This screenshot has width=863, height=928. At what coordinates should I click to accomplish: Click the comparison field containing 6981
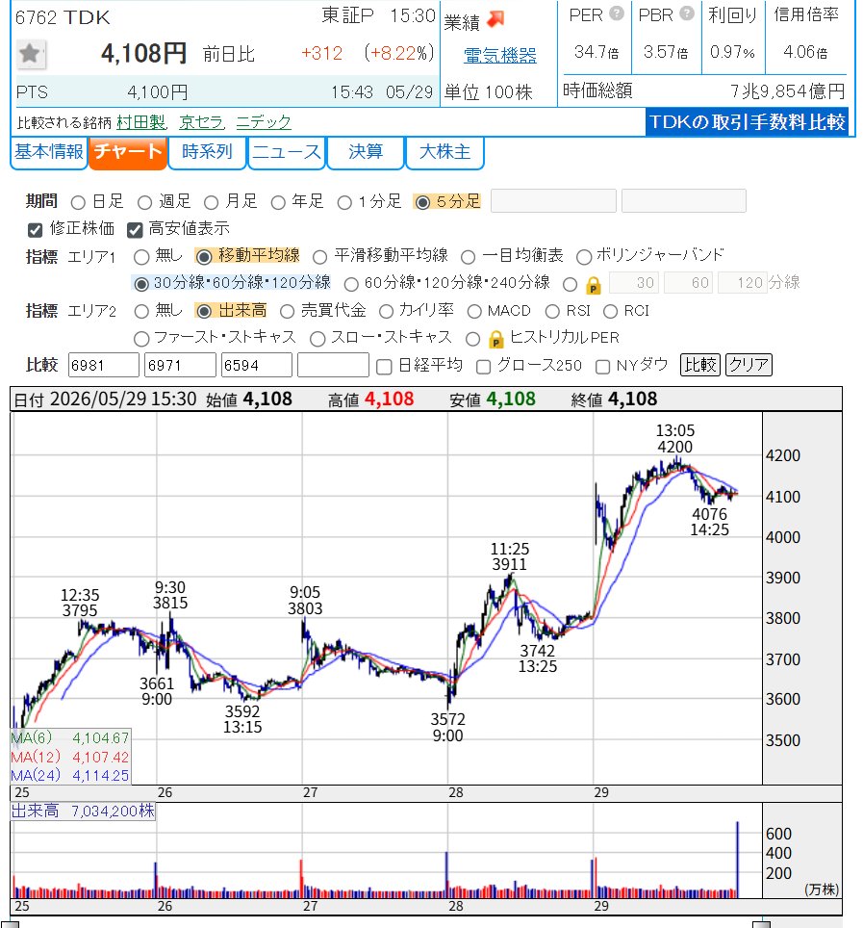click(104, 365)
